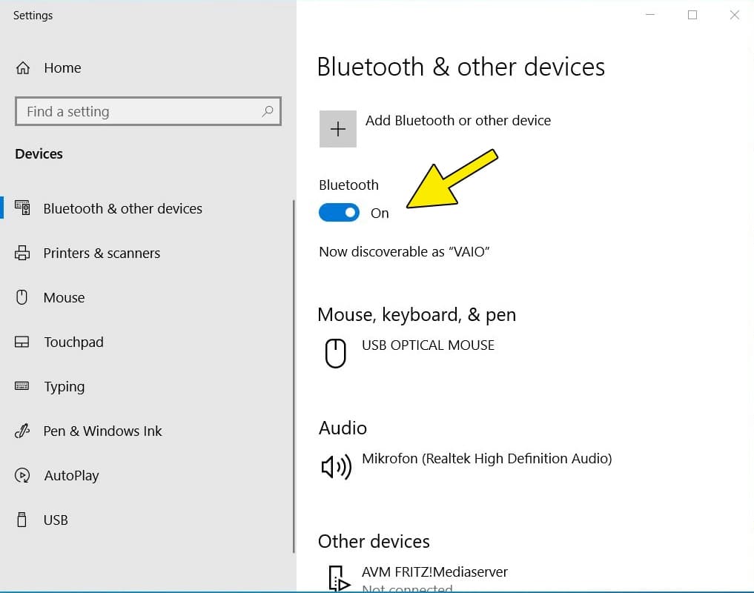Image resolution: width=754 pixels, height=593 pixels.
Task: Switch to the Bluetooth & other devices page
Action: tap(122, 208)
